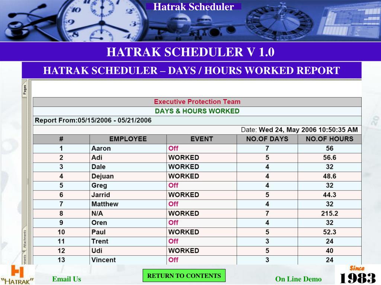Select employee name Jarrid

pyautogui.click(x=100, y=195)
